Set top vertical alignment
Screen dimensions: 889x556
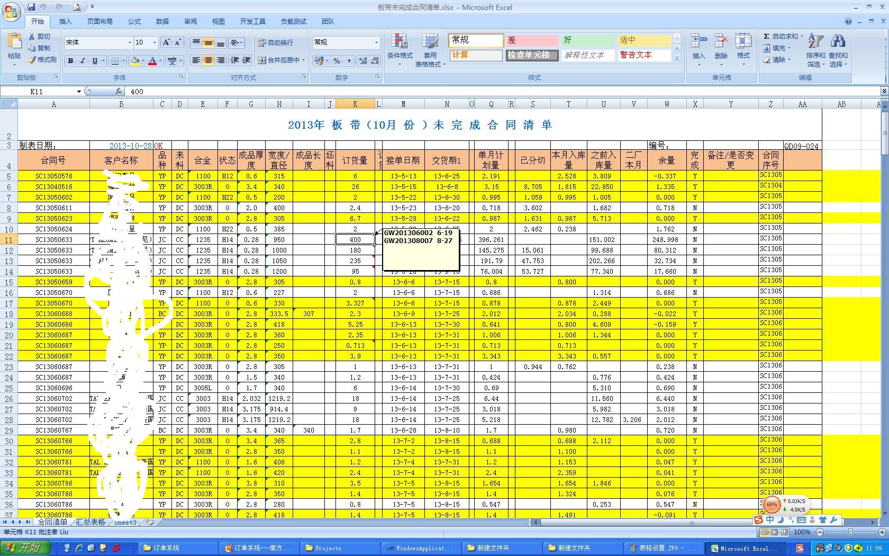(196, 42)
